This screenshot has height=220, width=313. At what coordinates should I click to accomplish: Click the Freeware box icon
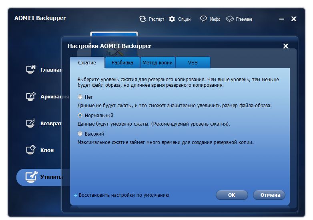pyautogui.click(x=230, y=19)
